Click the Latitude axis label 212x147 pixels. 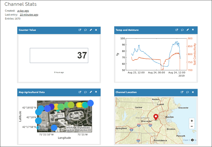pos(20,116)
